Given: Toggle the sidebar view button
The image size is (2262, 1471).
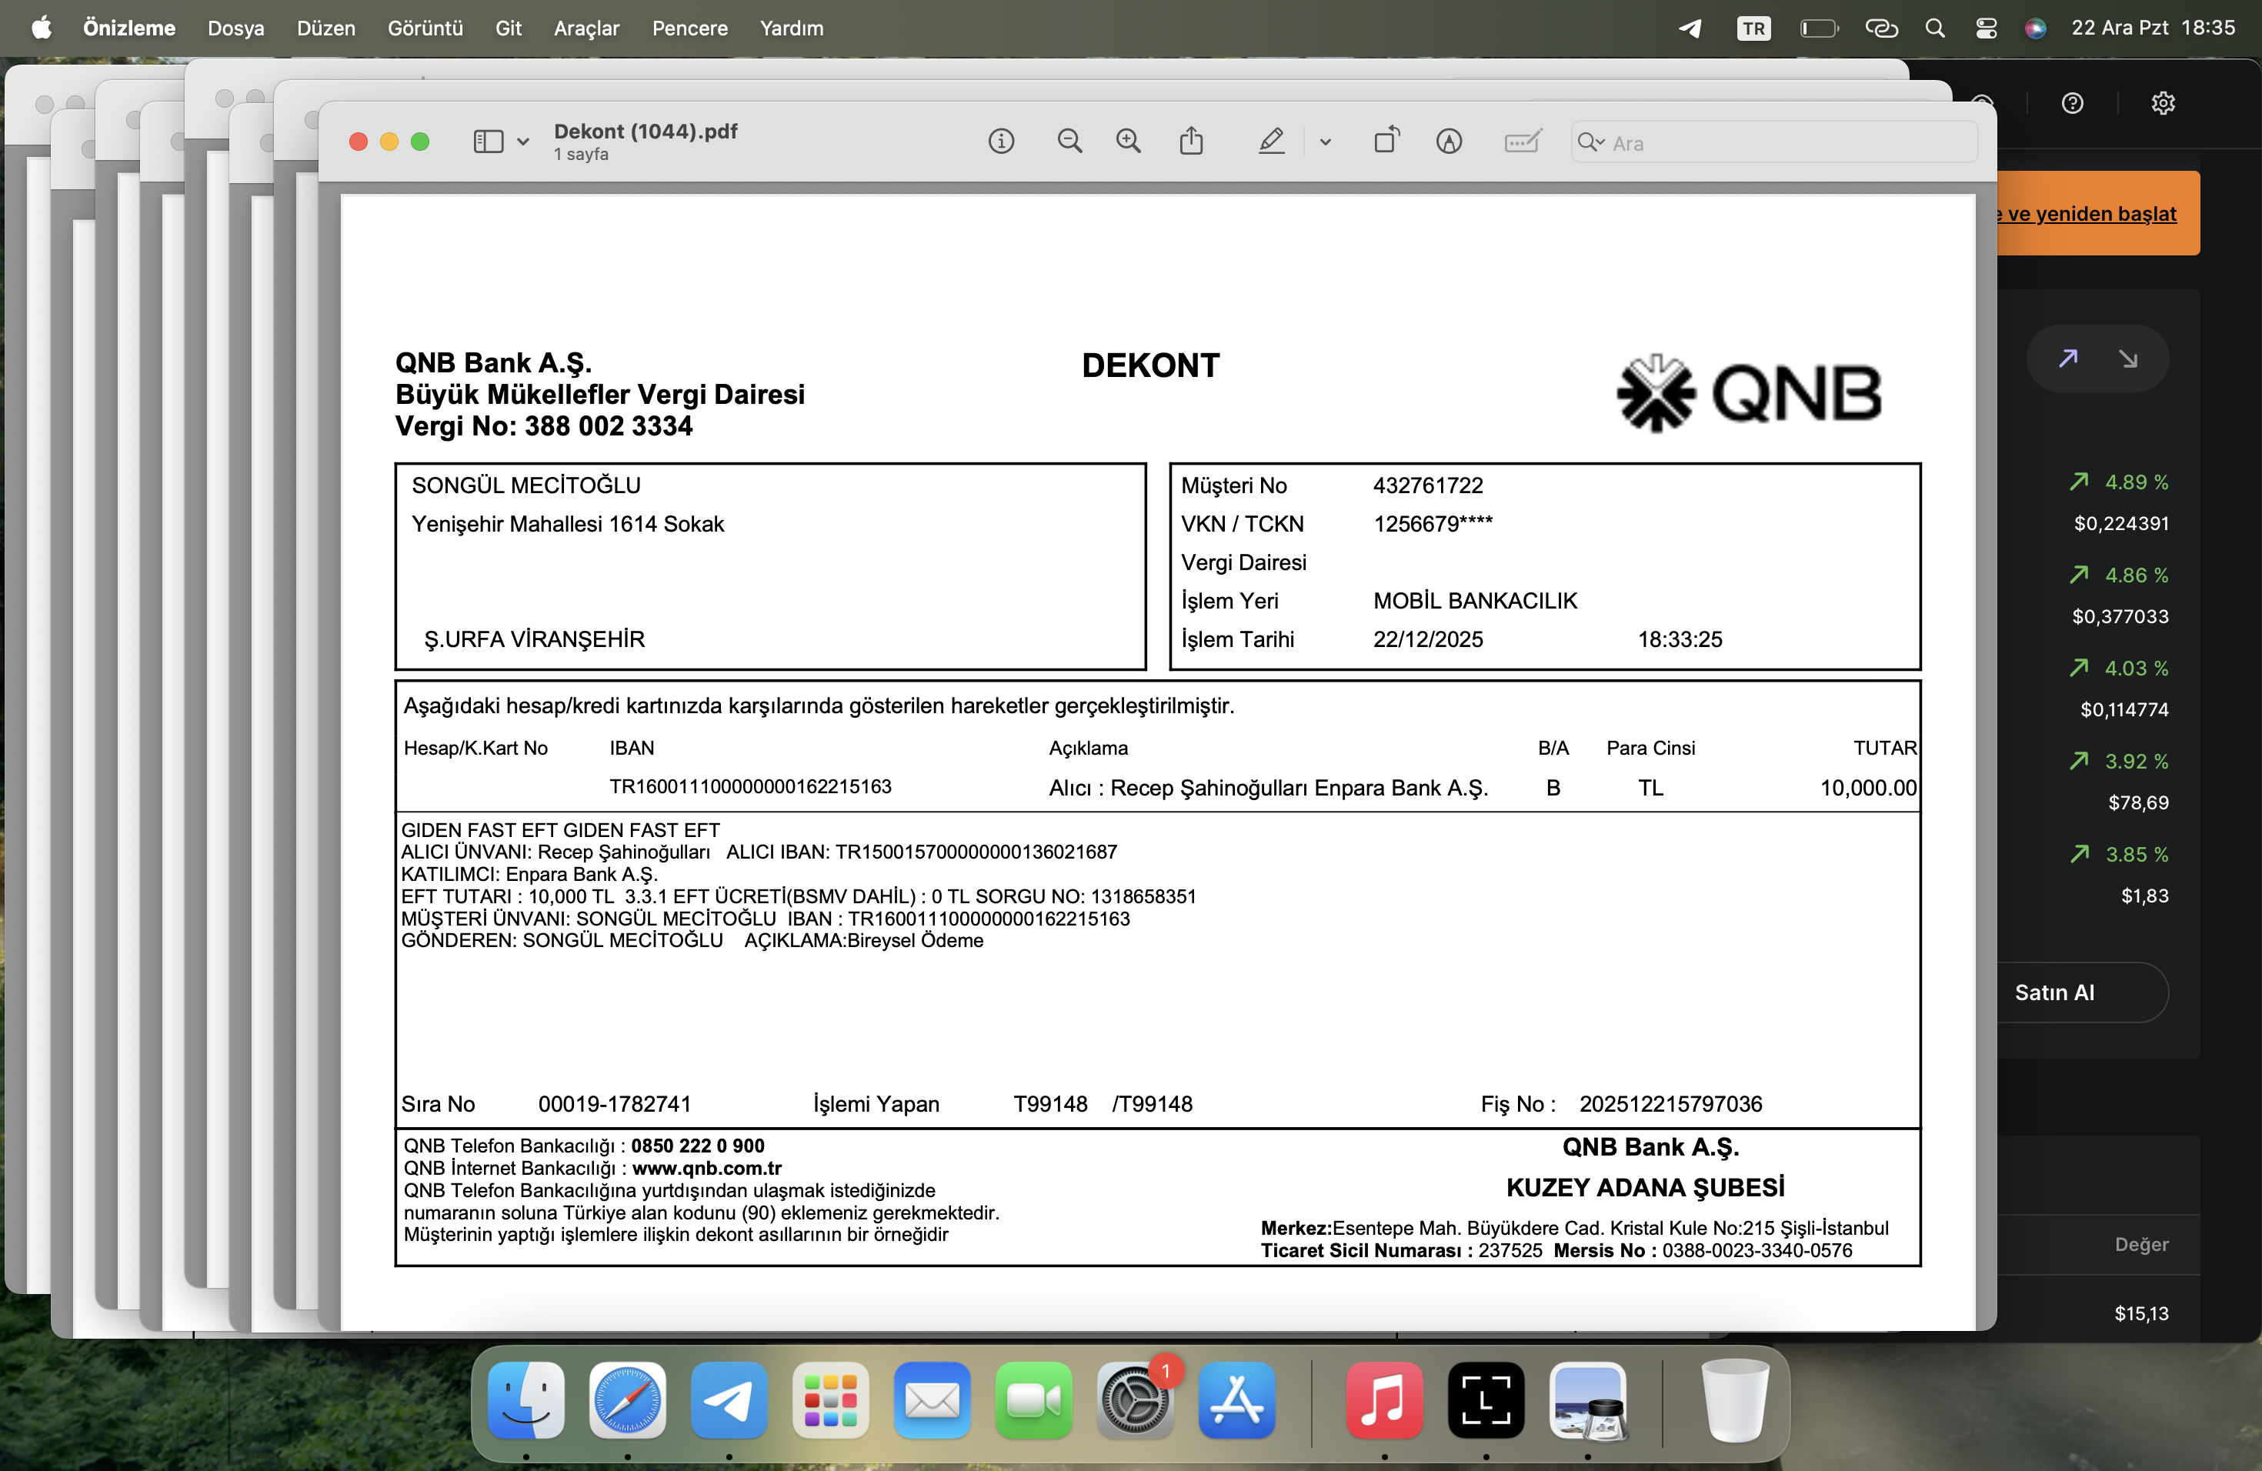Looking at the screenshot, I should [488, 142].
